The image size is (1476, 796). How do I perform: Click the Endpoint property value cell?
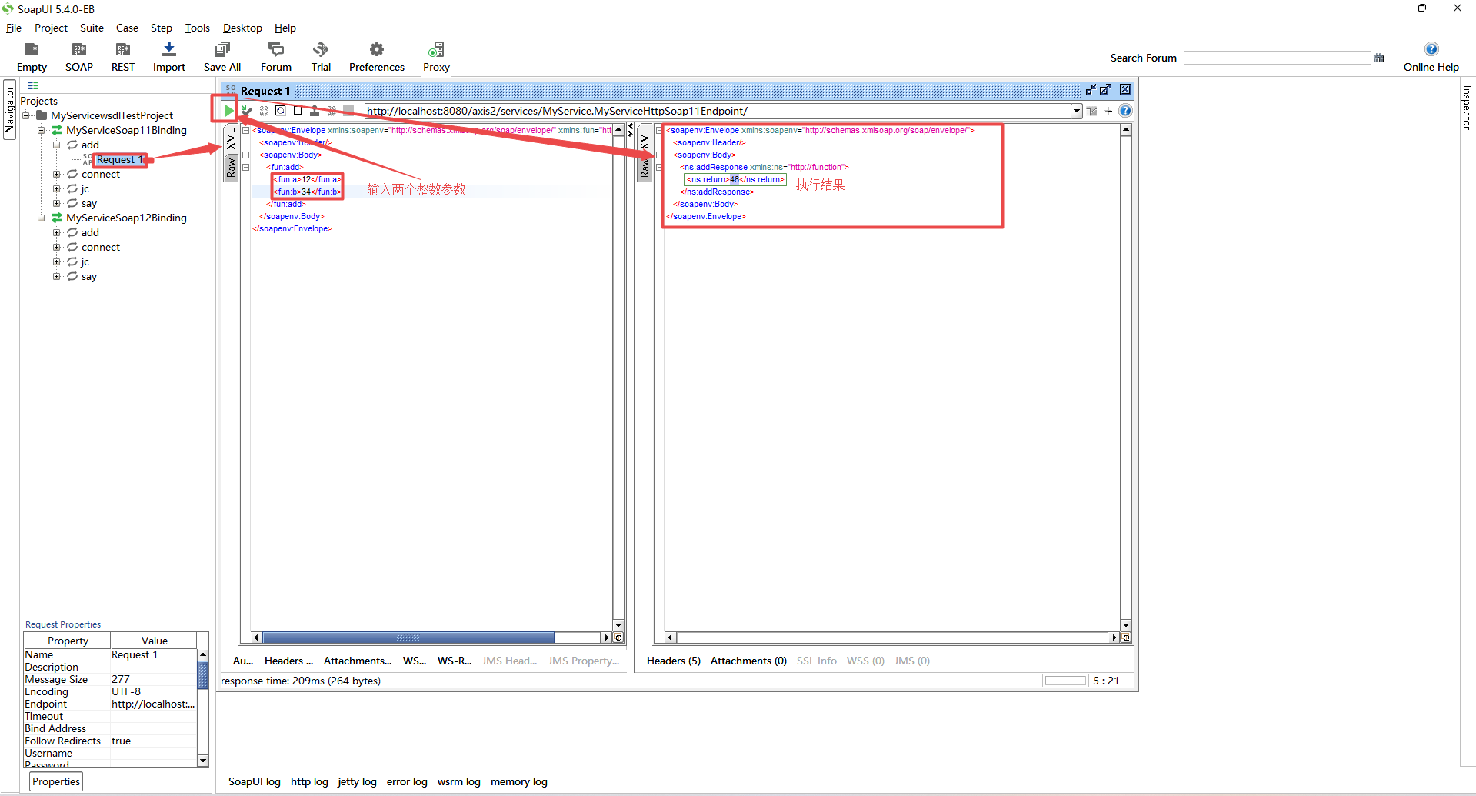tap(154, 704)
